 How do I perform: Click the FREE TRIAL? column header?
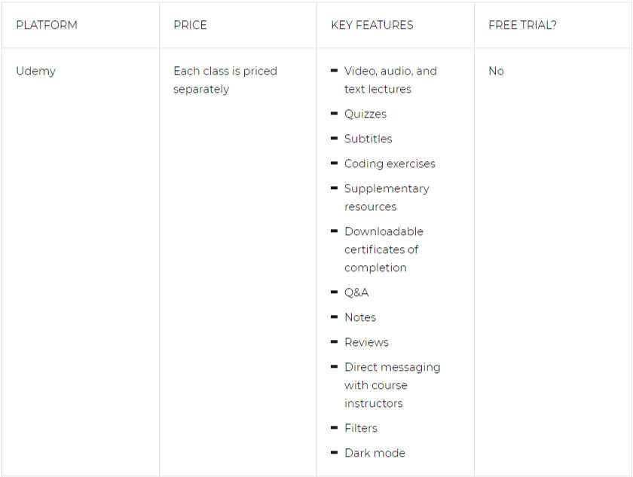point(522,25)
